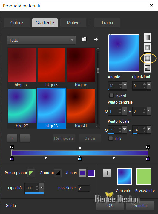
Task: Click the gradient list view options icon
Action: pyautogui.click(x=84, y=39)
